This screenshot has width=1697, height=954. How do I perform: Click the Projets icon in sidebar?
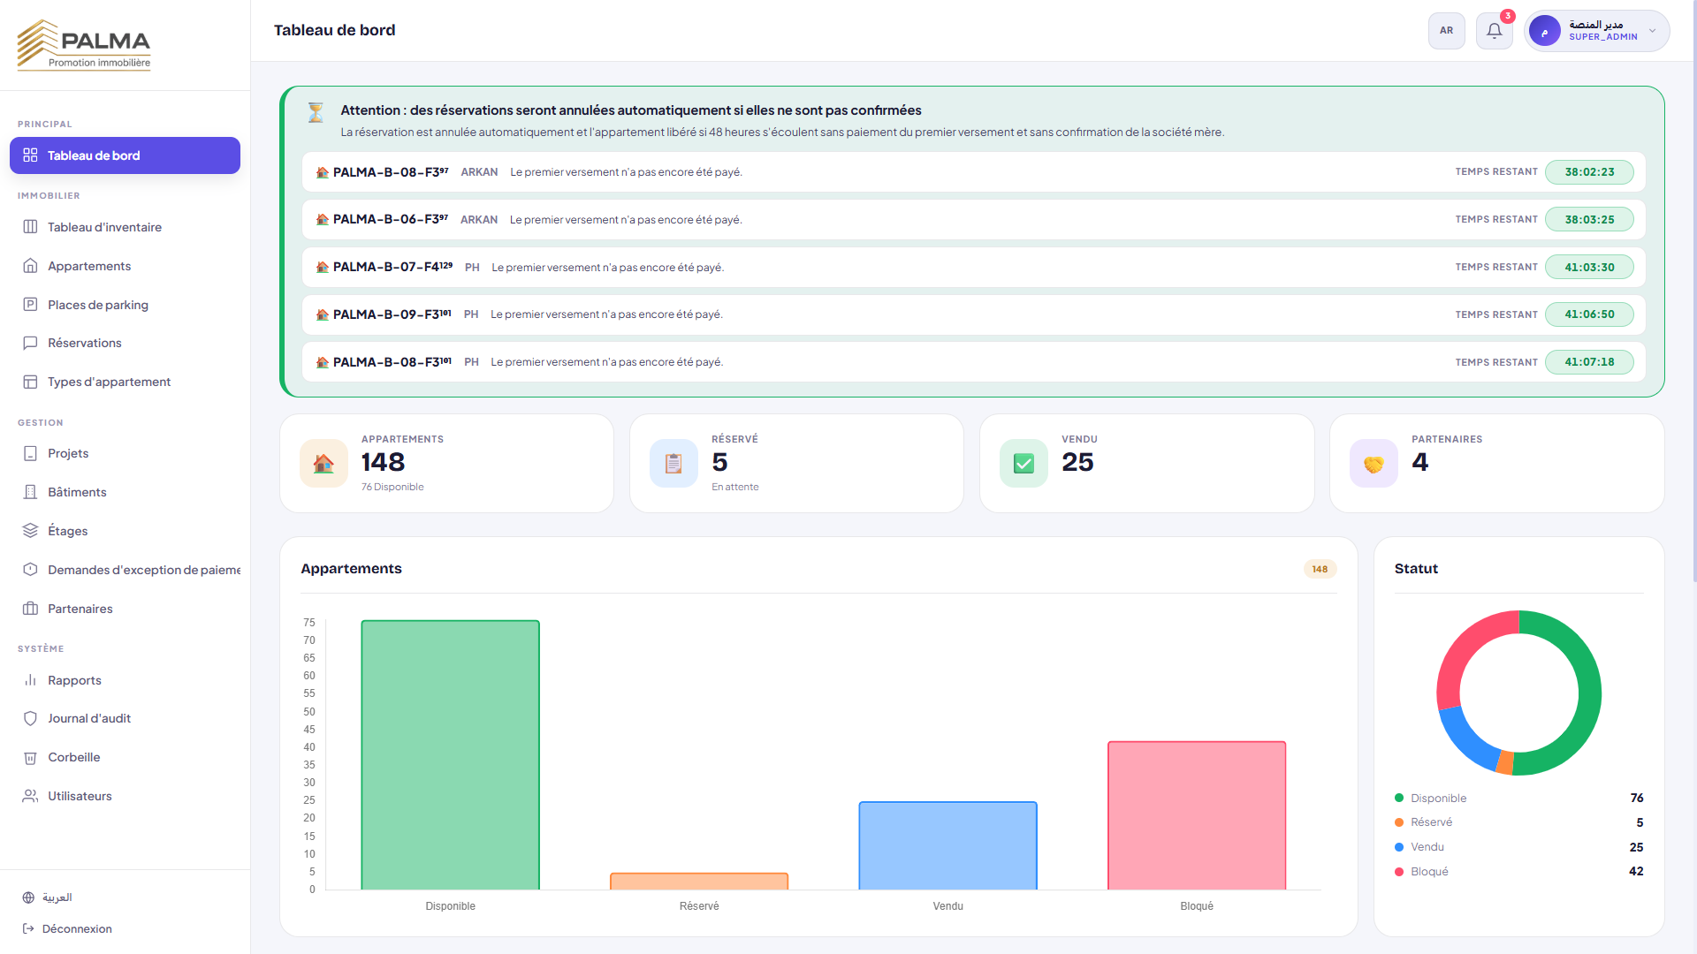click(30, 453)
